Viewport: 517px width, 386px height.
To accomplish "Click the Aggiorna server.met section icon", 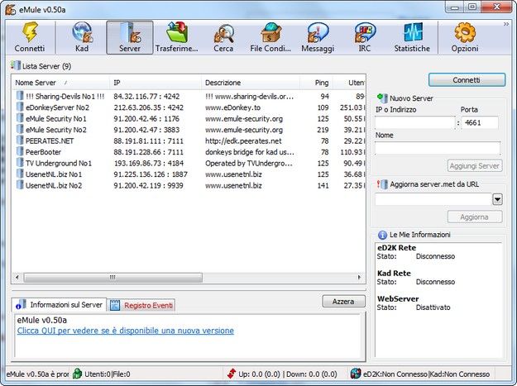I will (x=382, y=184).
